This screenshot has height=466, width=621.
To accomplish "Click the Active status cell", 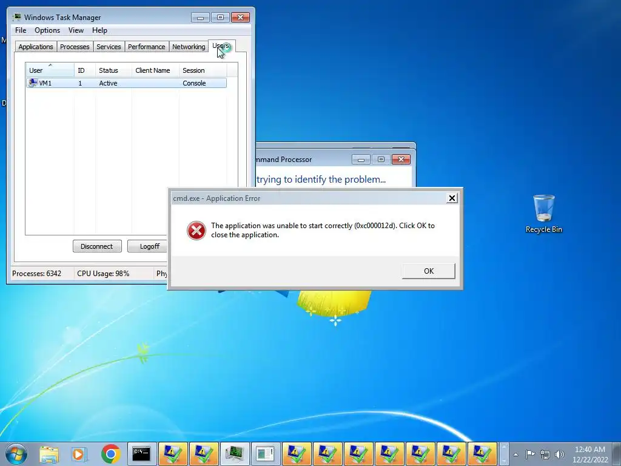I will point(108,83).
